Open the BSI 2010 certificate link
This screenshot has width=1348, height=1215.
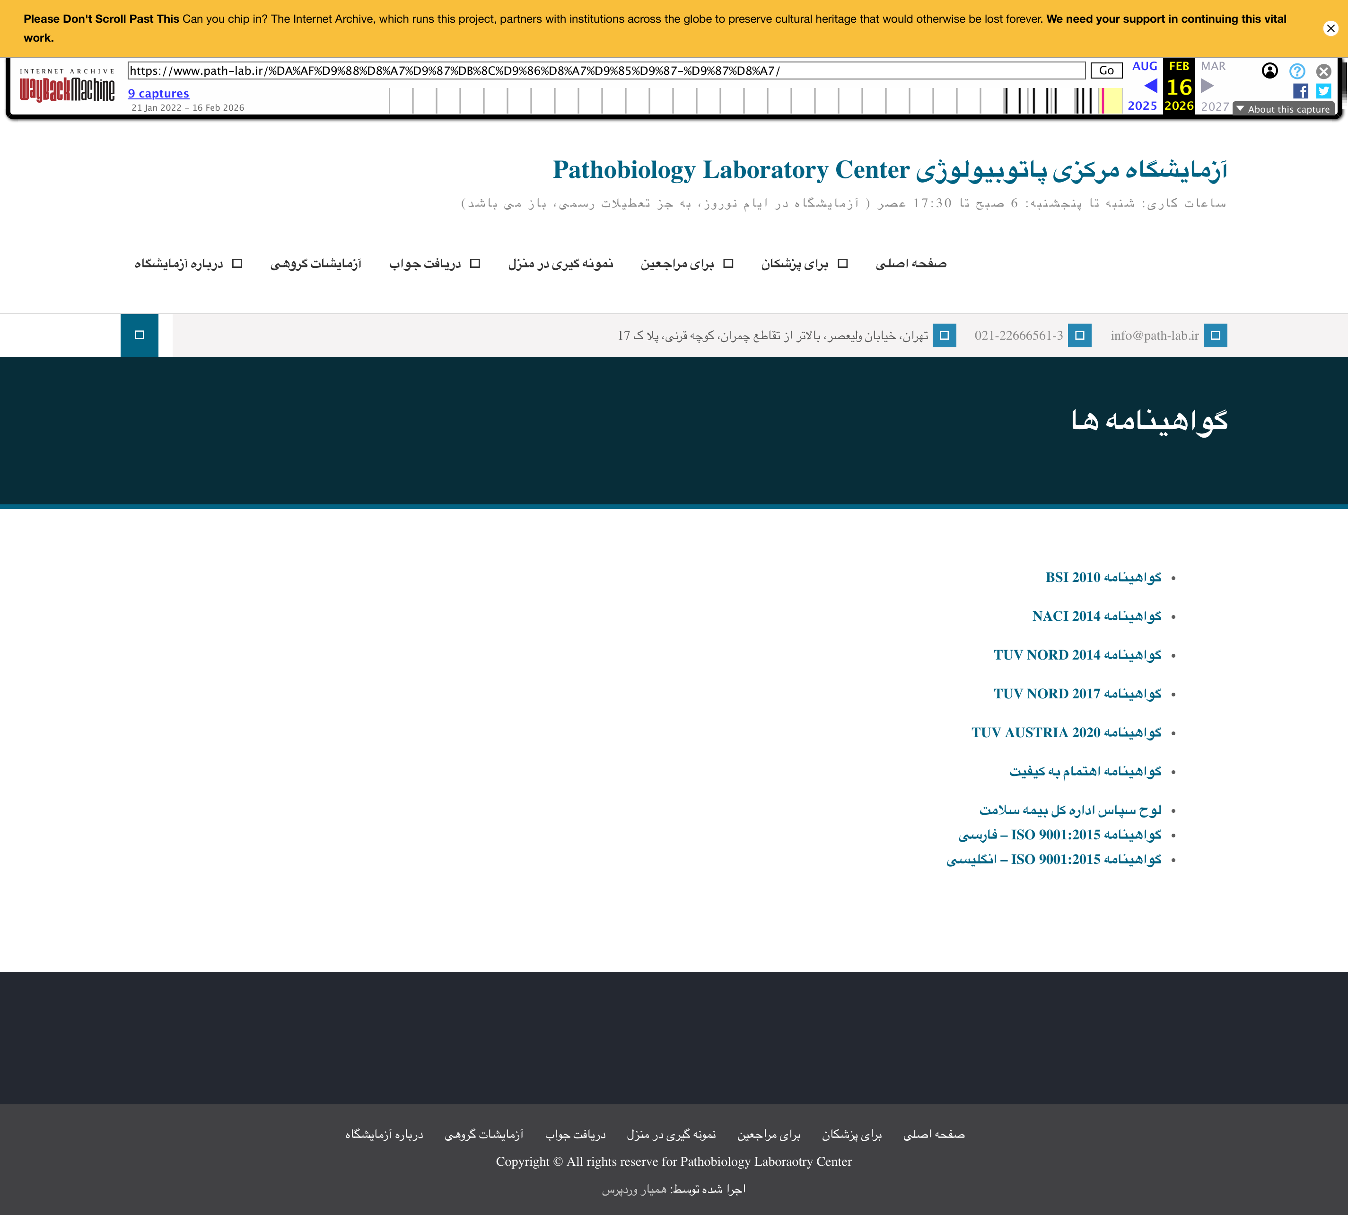(1103, 578)
